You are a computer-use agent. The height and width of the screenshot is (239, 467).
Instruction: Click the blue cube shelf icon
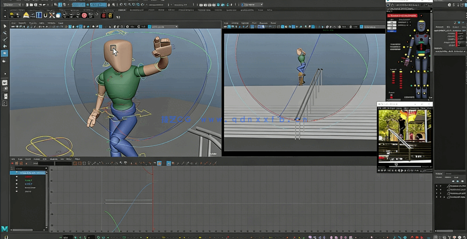[58, 15]
